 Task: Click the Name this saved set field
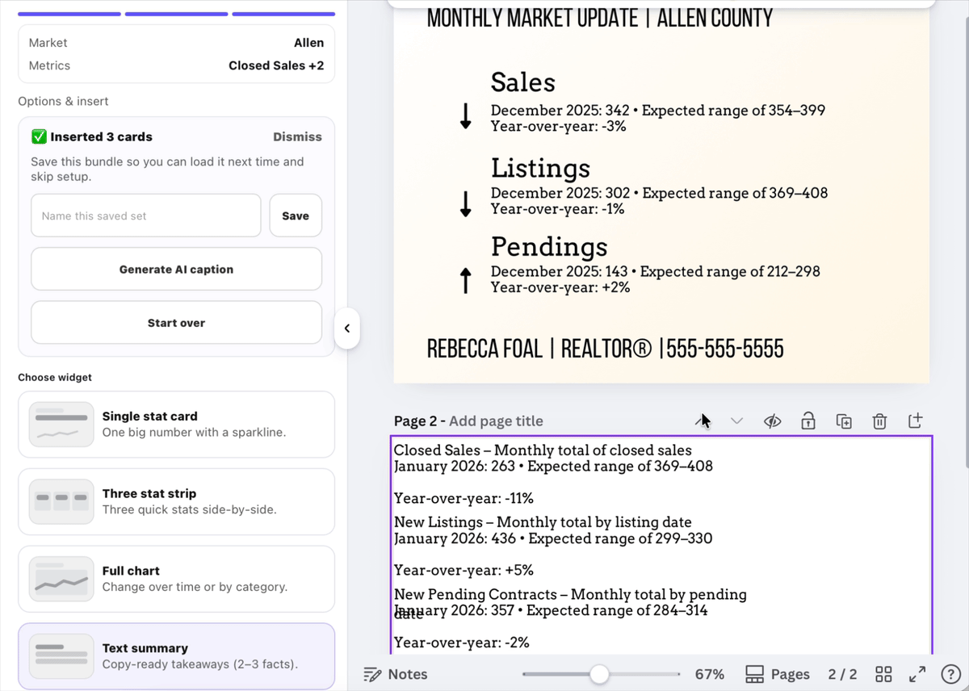coord(145,215)
